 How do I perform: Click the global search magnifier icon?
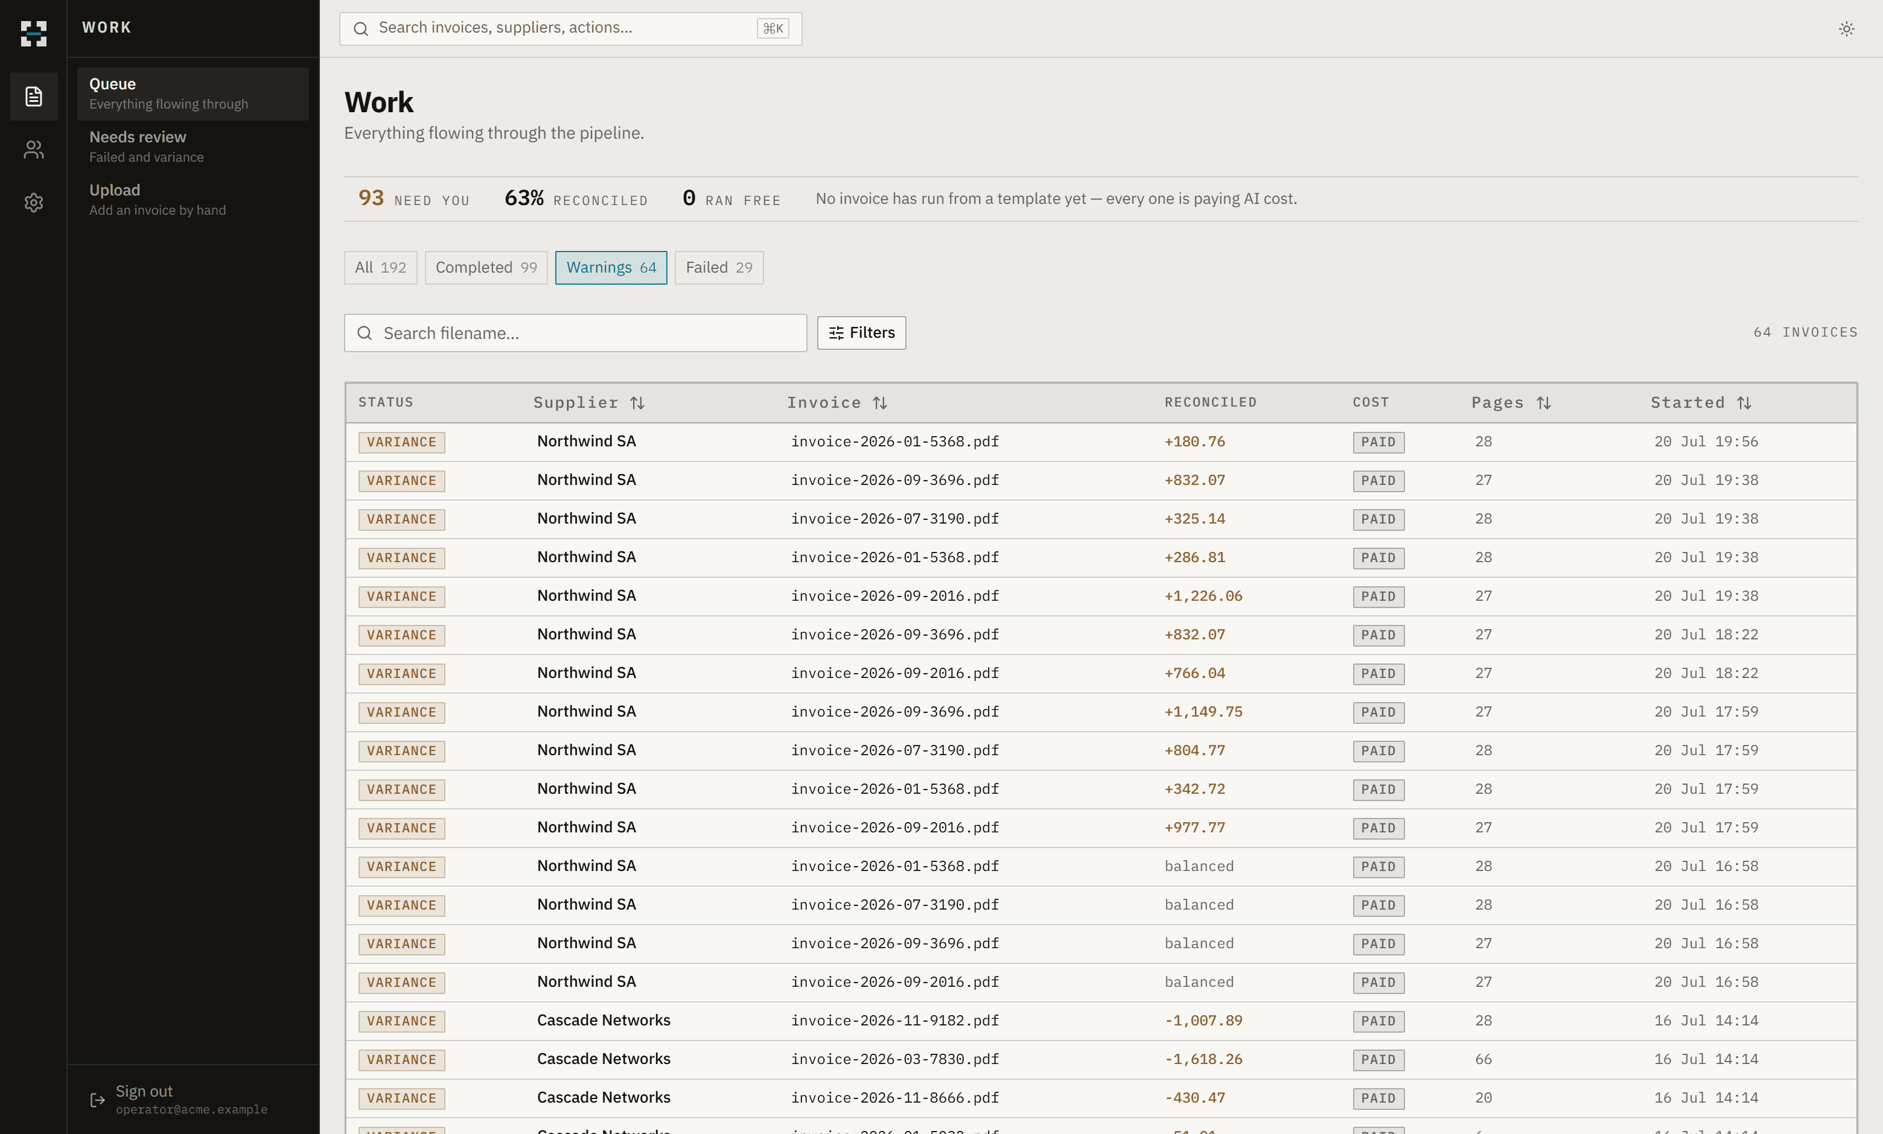click(x=361, y=29)
